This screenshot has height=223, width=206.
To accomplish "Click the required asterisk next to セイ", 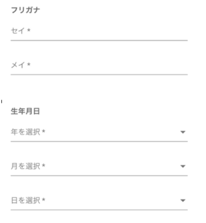I will [x=29, y=30].
